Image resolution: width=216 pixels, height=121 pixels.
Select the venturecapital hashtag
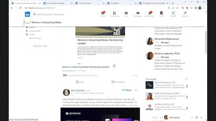click(35, 31)
